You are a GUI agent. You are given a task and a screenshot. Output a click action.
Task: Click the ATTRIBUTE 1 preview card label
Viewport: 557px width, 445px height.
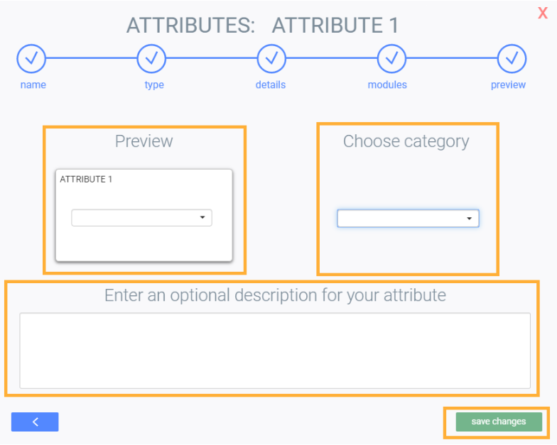click(x=86, y=179)
